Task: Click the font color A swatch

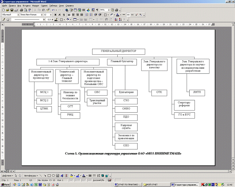Action: [x=117, y=15]
